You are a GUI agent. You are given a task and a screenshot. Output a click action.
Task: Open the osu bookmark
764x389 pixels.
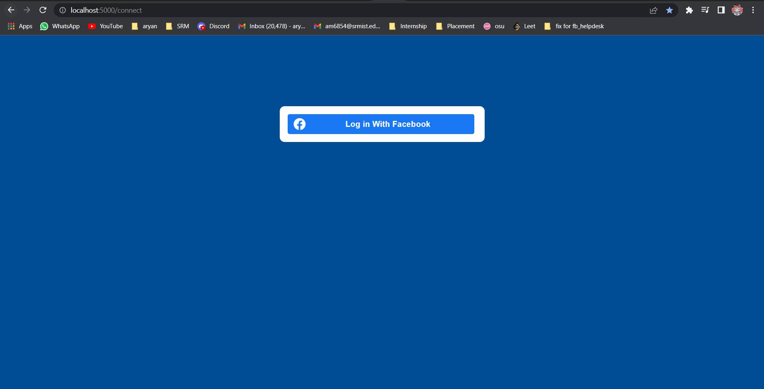[x=494, y=26]
